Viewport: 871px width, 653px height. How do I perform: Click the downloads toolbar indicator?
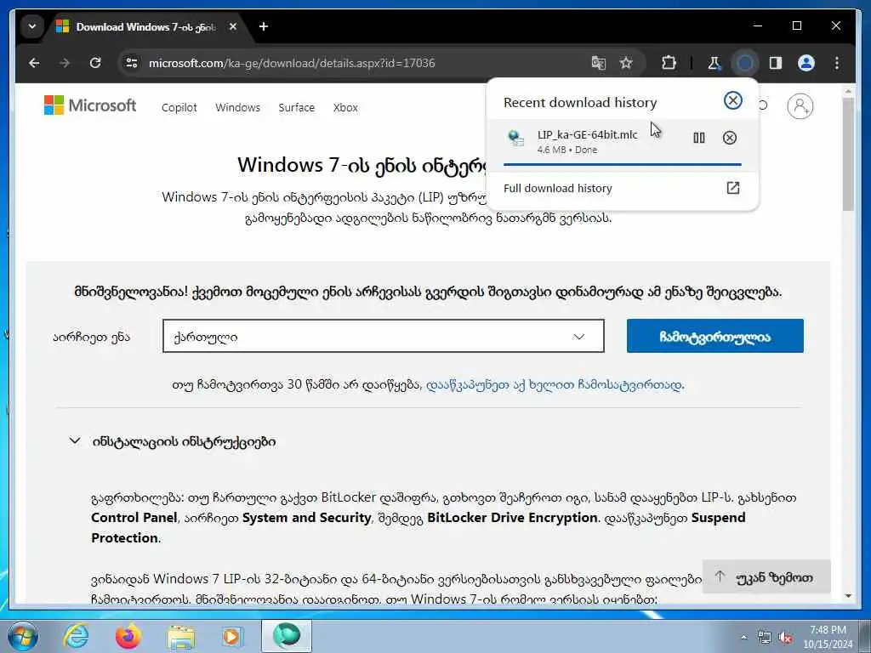(745, 63)
